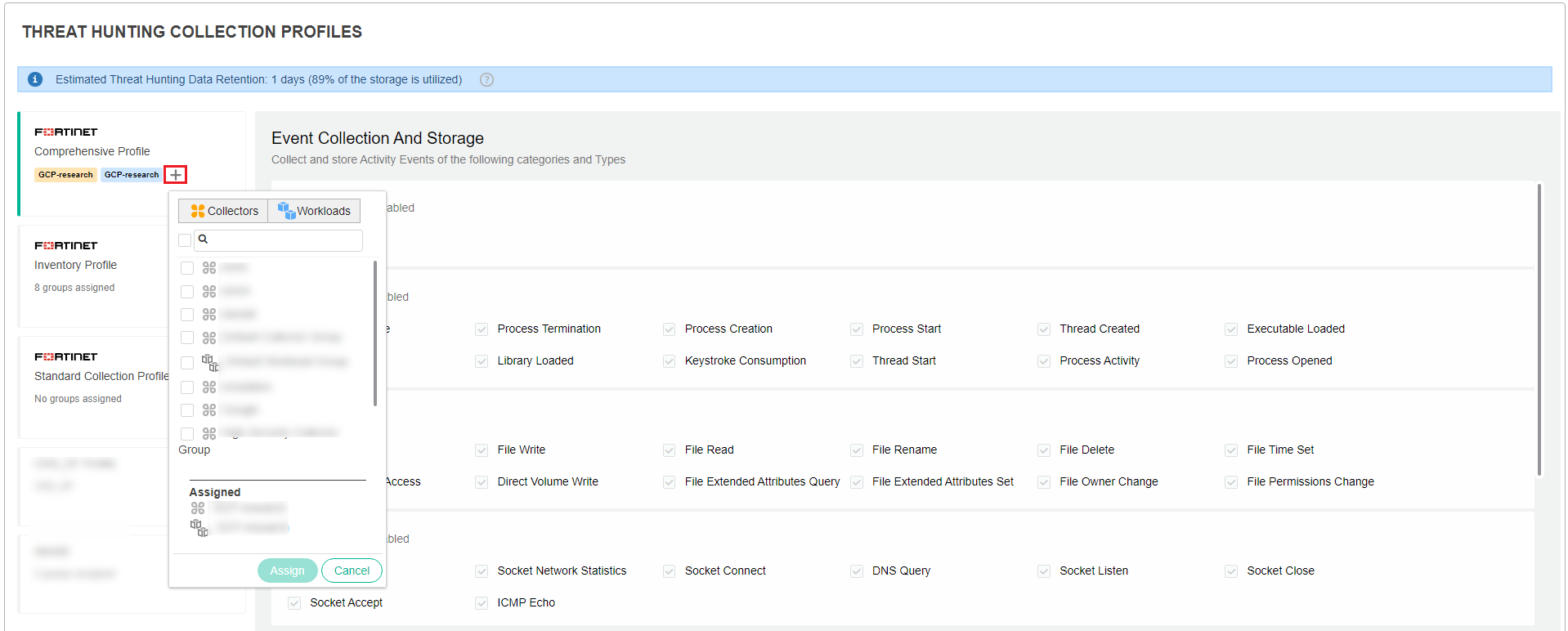The width and height of the screenshot is (1568, 631).
Task: Uncheck Keystroke Consumption
Action: [x=669, y=361]
